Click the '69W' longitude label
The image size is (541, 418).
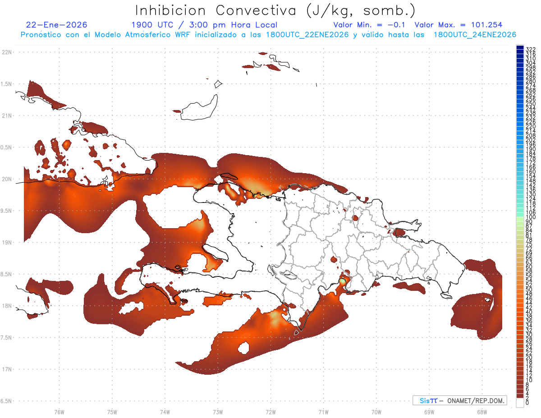[x=429, y=412]
